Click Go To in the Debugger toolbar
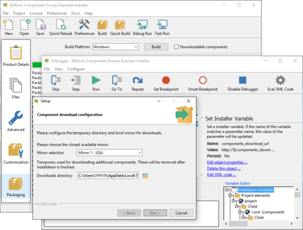This screenshot has height=230, width=303. [x=117, y=83]
